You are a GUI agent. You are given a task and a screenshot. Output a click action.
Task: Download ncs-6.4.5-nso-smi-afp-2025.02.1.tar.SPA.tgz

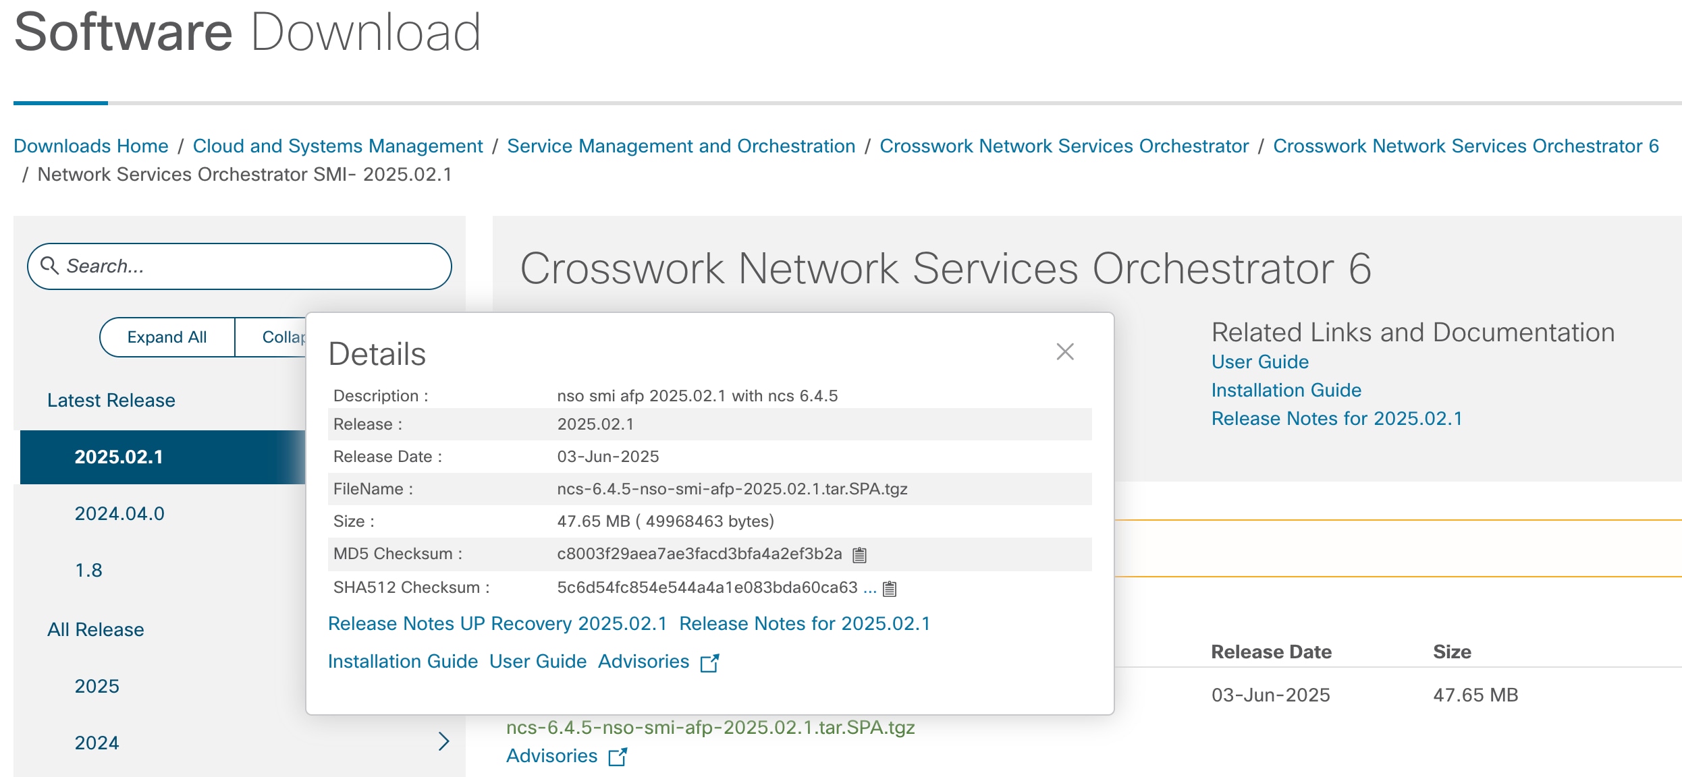click(x=710, y=727)
